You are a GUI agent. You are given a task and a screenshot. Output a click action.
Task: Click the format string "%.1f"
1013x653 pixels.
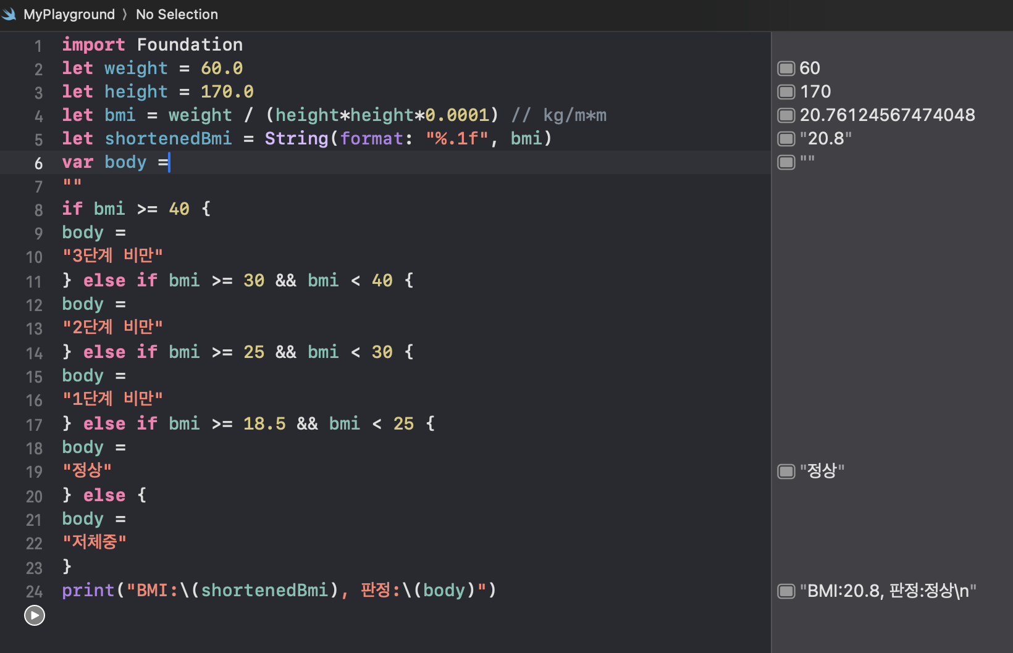click(457, 138)
